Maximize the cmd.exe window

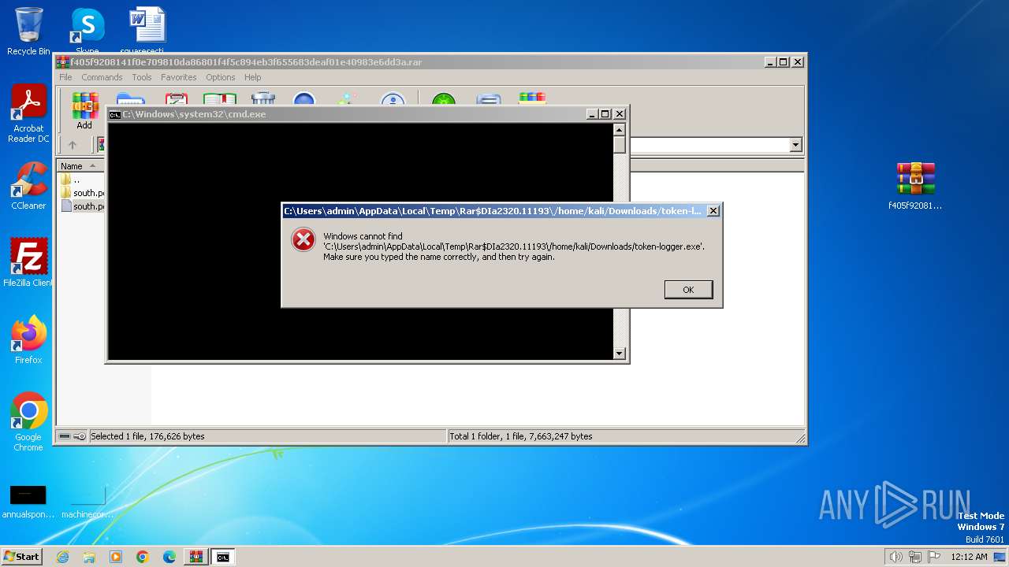click(x=605, y=114)
